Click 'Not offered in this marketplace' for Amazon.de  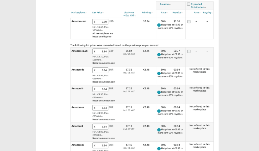(199, 70)
